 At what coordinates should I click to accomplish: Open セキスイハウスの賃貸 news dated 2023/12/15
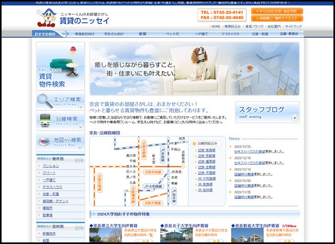tap(250, 163)
